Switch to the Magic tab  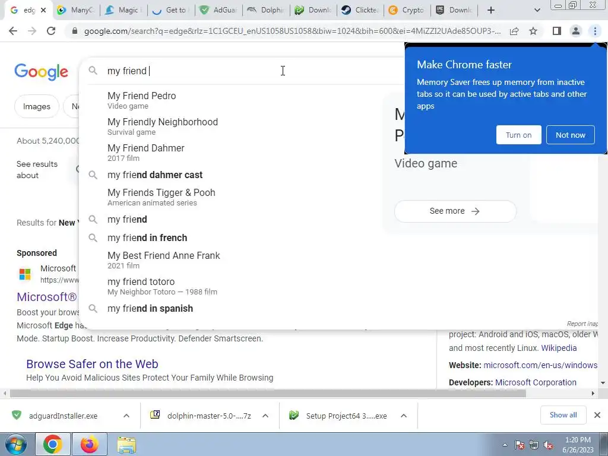[123, 10]
